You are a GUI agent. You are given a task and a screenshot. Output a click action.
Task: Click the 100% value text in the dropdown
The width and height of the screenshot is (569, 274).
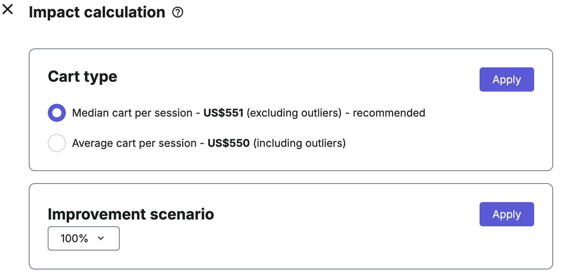click(x=74, y=238)
